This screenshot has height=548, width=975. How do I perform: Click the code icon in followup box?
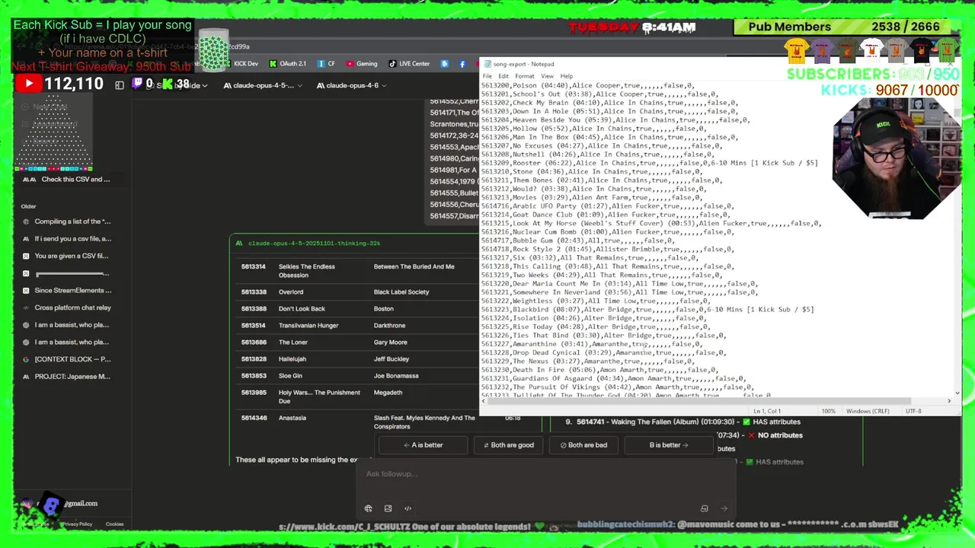(408, 508)
